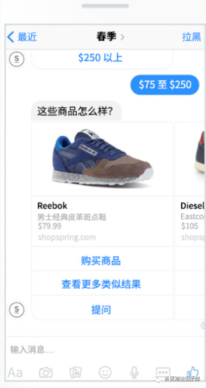The height and width of the screenshot is (388, 206).
Task: Expand the 春季 conversation details chevron
Action: [x=122, y=37]
